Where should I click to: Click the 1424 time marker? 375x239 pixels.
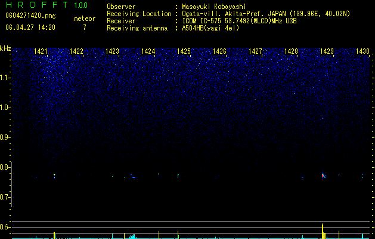pos(148,51)
